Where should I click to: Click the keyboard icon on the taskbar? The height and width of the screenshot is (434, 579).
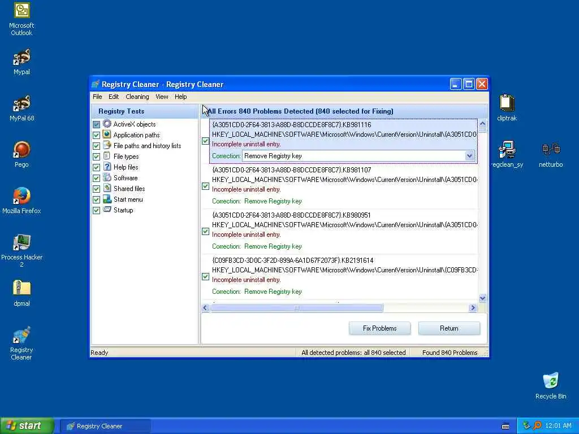click(x=505, y=426)
